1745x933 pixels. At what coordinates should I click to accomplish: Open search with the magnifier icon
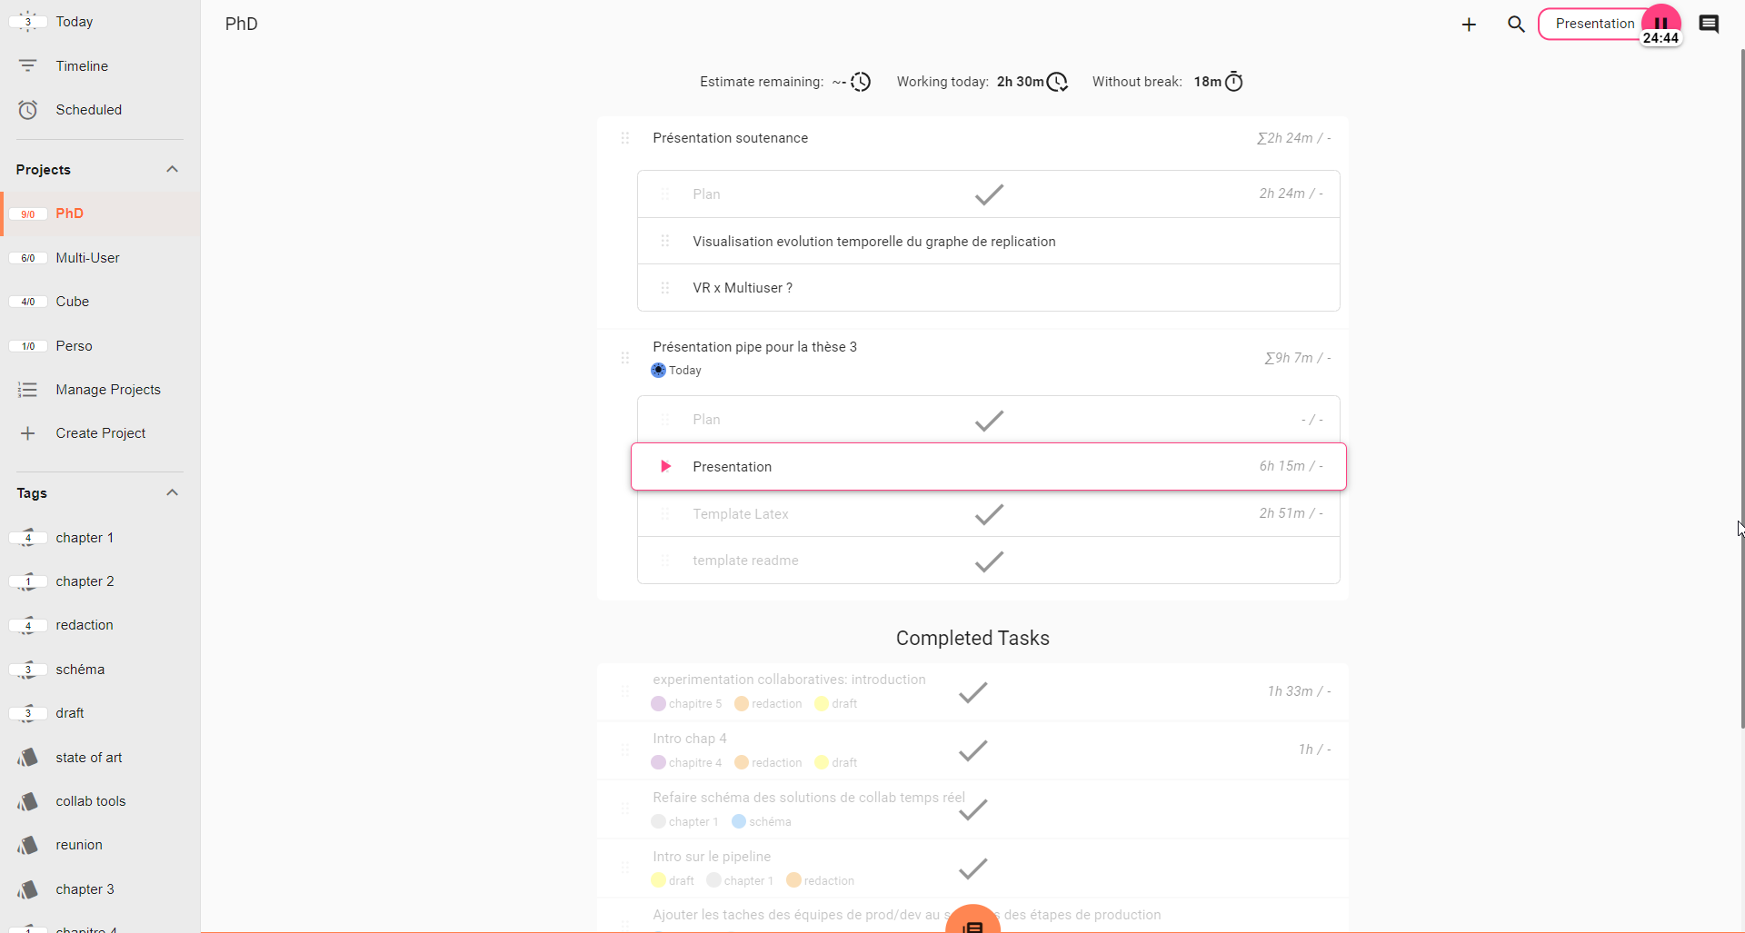(1516, 25)
